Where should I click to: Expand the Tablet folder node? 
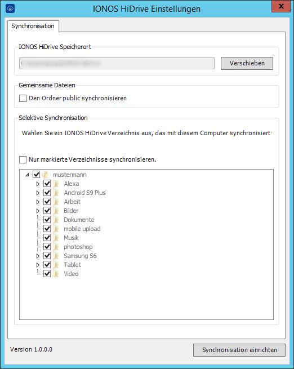pyautogui.click(x=38, y=265)
